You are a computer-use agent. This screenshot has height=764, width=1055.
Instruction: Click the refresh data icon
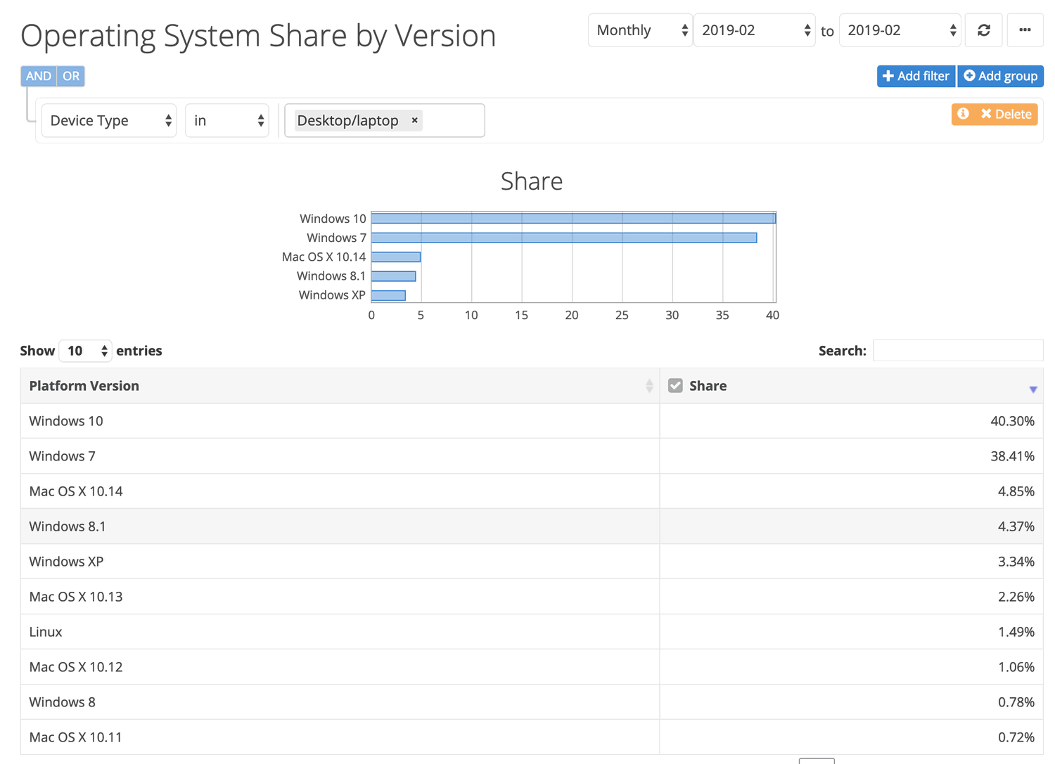tap(983, 30)
